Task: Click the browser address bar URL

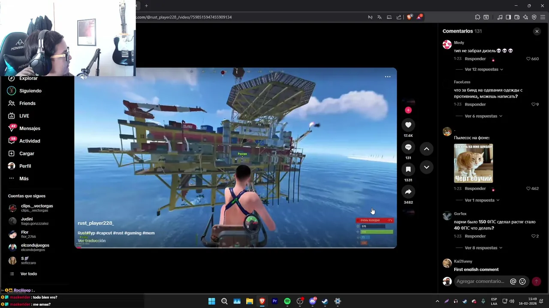Action: [x=184, y=17]
